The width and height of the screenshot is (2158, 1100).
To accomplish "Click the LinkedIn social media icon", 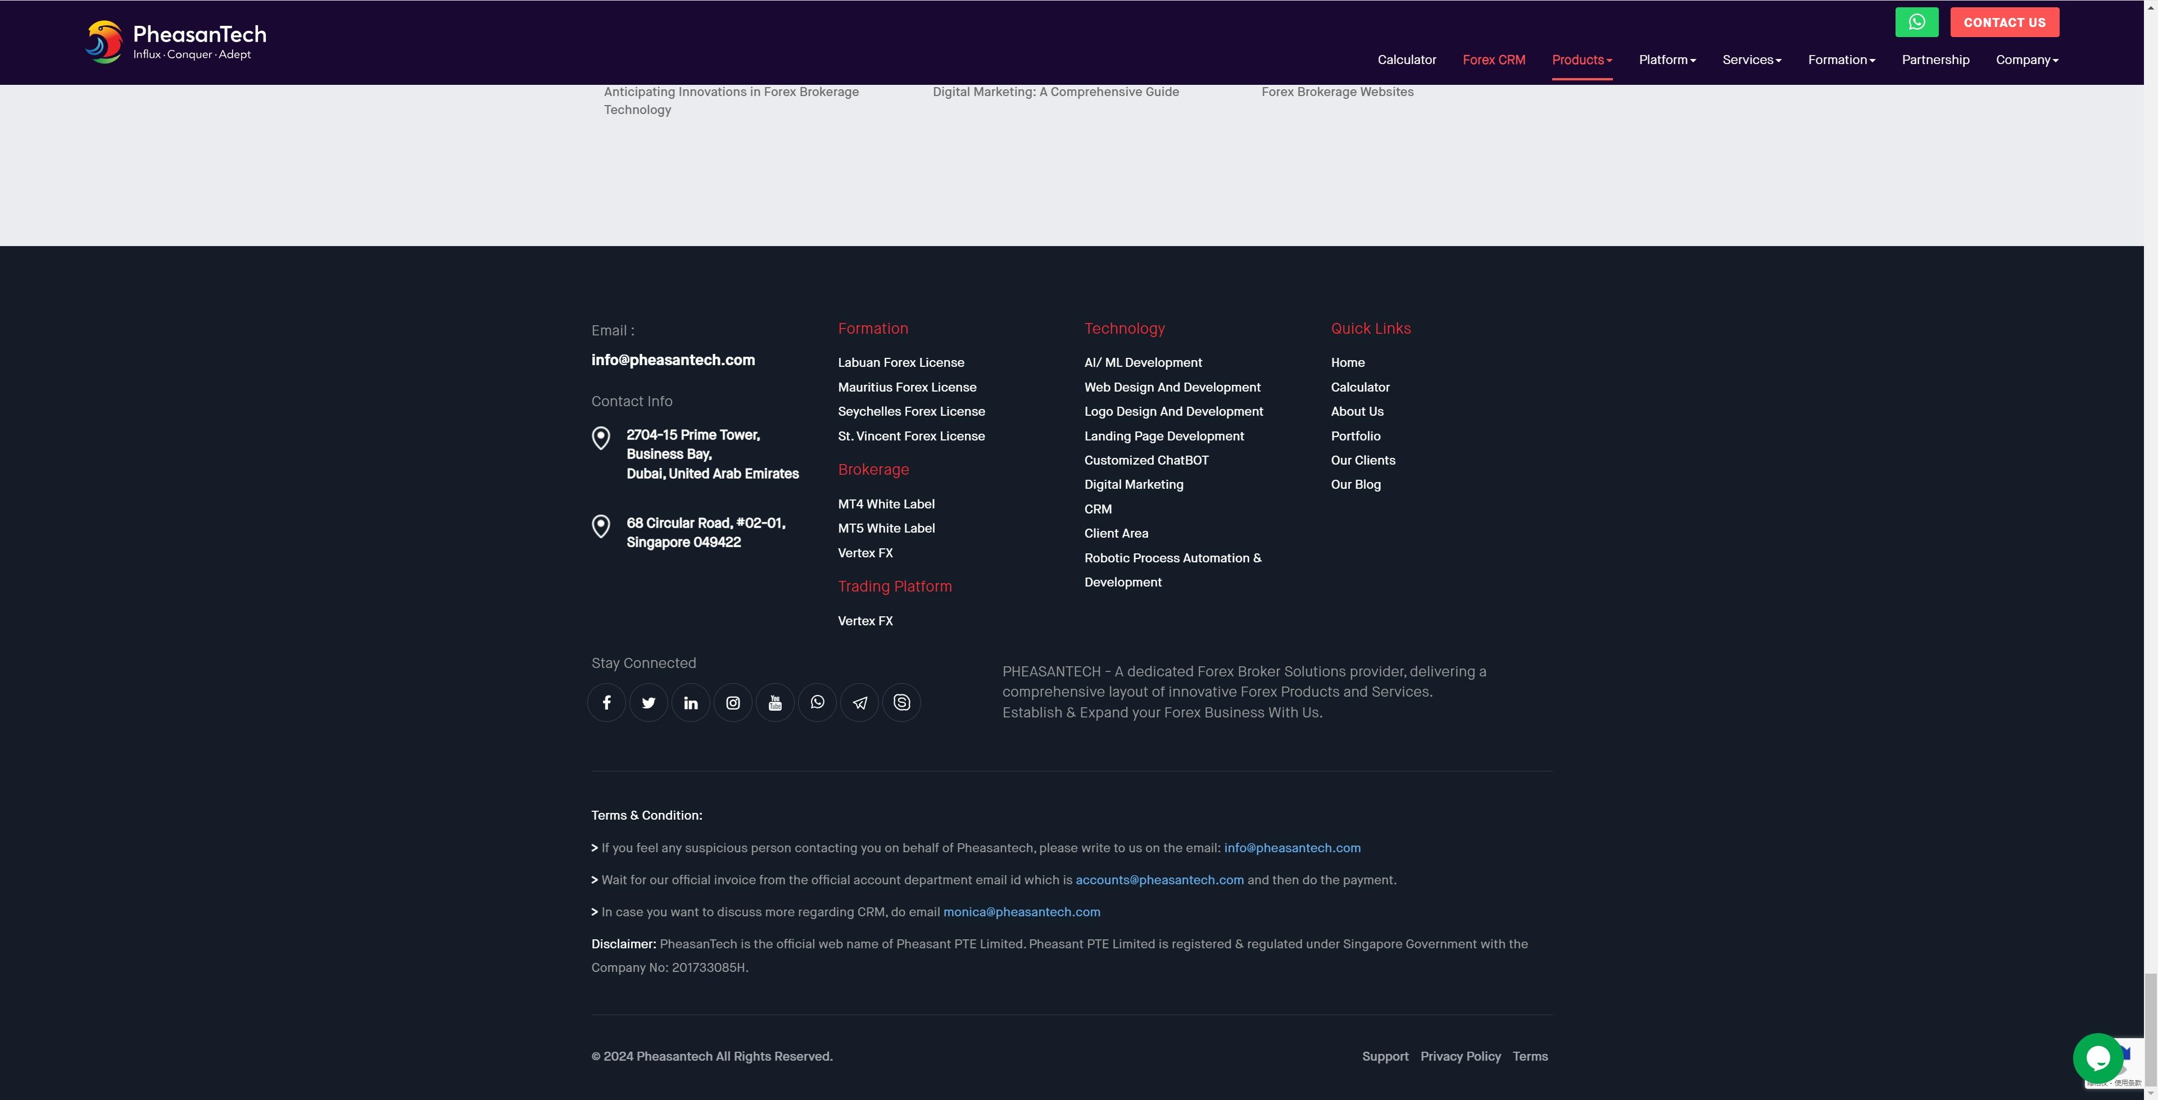I will [x=690, y=702].
